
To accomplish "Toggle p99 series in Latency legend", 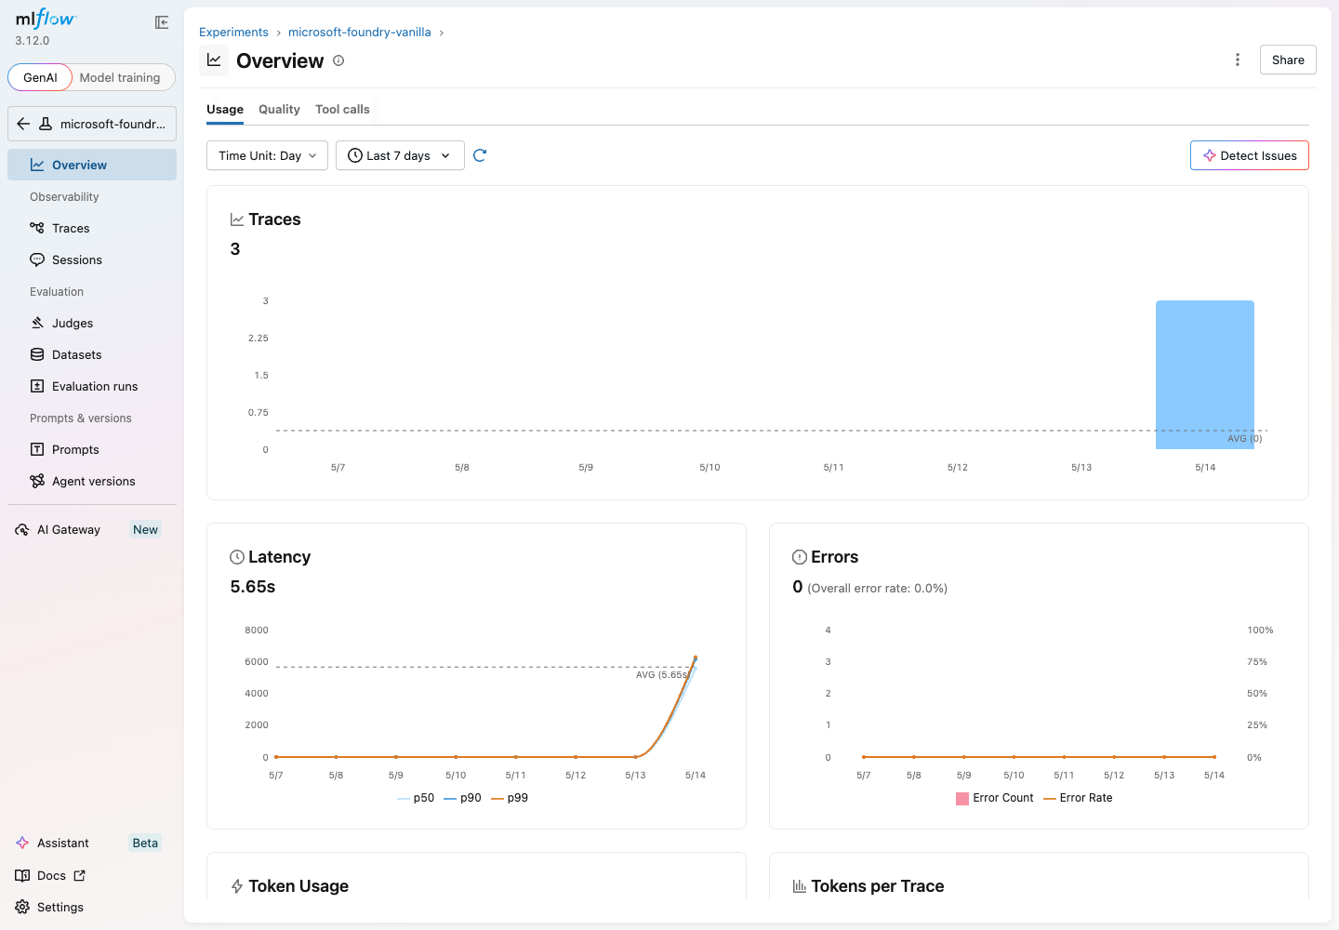I will point(510,798).
